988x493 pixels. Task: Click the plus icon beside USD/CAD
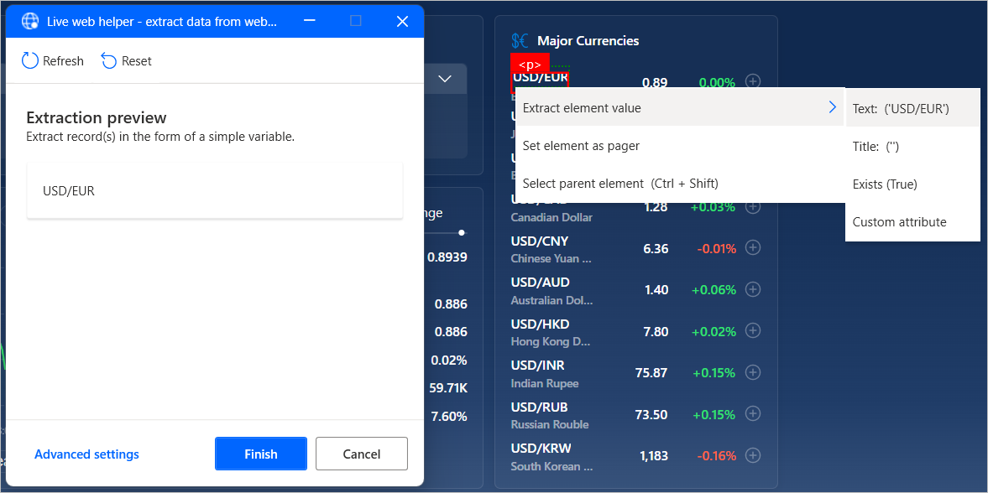[x=752, y=206]
